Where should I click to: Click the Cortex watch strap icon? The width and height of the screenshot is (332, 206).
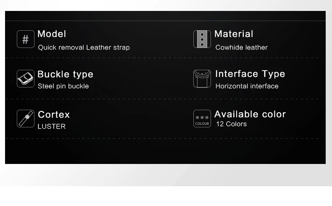click(x=26, y=119)
